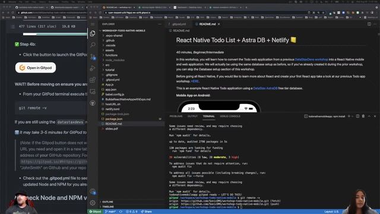Open package-lock.json file
380x214 pixels.
coord(117,114)
